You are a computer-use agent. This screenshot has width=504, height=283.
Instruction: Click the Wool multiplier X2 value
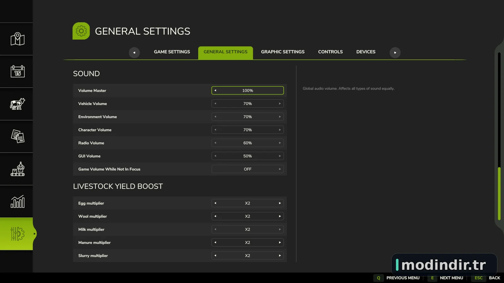click(x=248, y=216)
